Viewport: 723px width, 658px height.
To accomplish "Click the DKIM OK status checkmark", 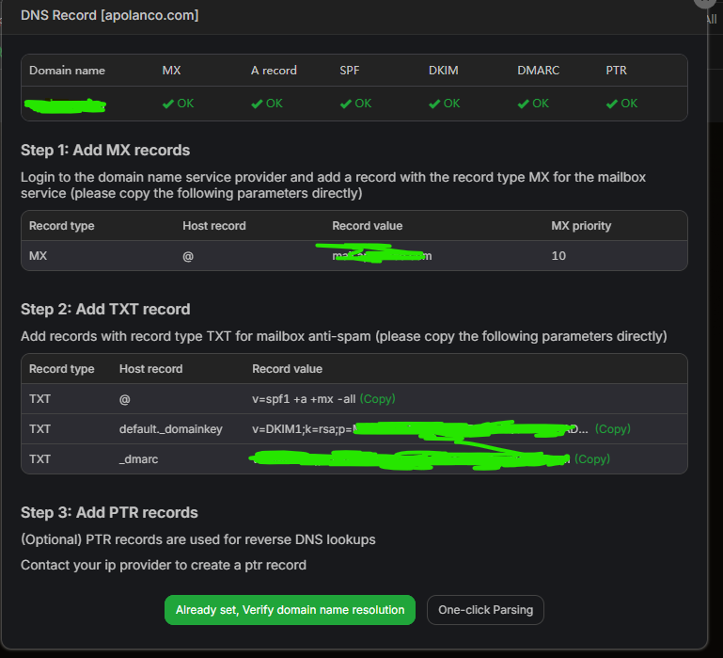I will [434, 104].
